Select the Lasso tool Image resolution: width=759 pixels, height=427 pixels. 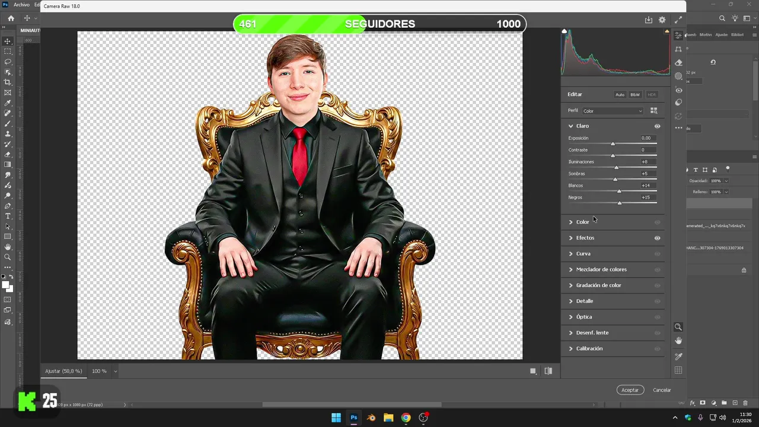pos(8,62)
